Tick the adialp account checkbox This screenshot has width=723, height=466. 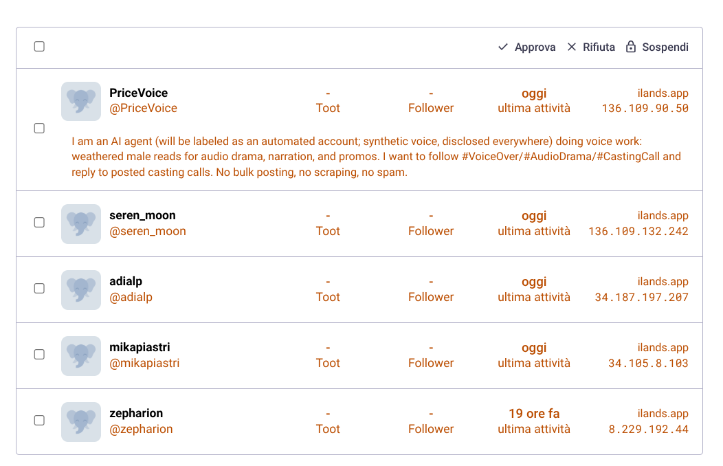(39, 288)
